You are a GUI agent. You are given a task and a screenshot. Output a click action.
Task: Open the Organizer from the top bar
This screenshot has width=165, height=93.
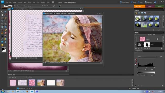(148, 2)
